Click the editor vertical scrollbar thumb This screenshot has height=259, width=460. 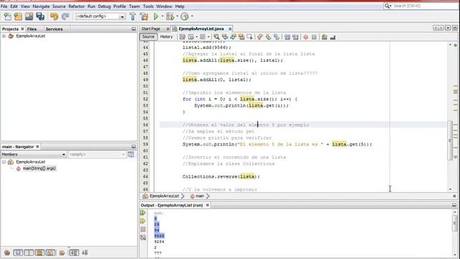tap(450, 141)
